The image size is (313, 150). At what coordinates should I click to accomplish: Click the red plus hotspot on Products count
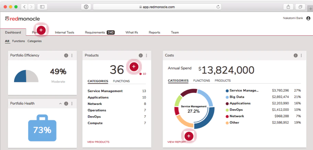tap(134, 67)
